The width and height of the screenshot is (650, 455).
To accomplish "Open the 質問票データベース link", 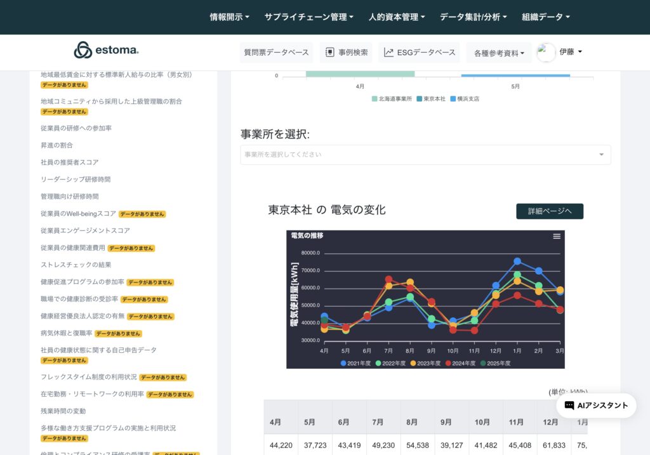I will [x=276, y=53].
